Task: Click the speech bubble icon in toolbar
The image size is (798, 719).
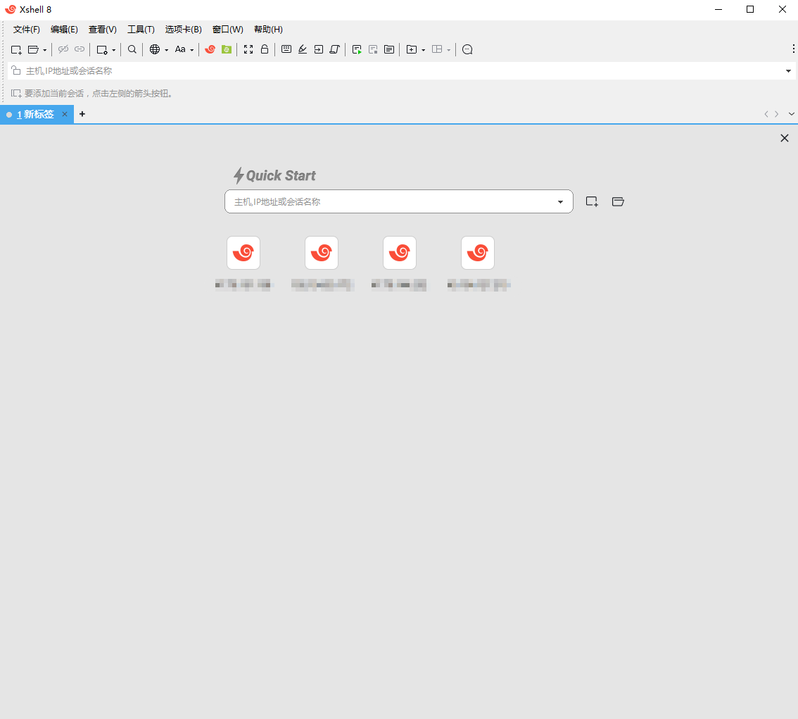Action: pyautogui.click(x=467, y=49)
